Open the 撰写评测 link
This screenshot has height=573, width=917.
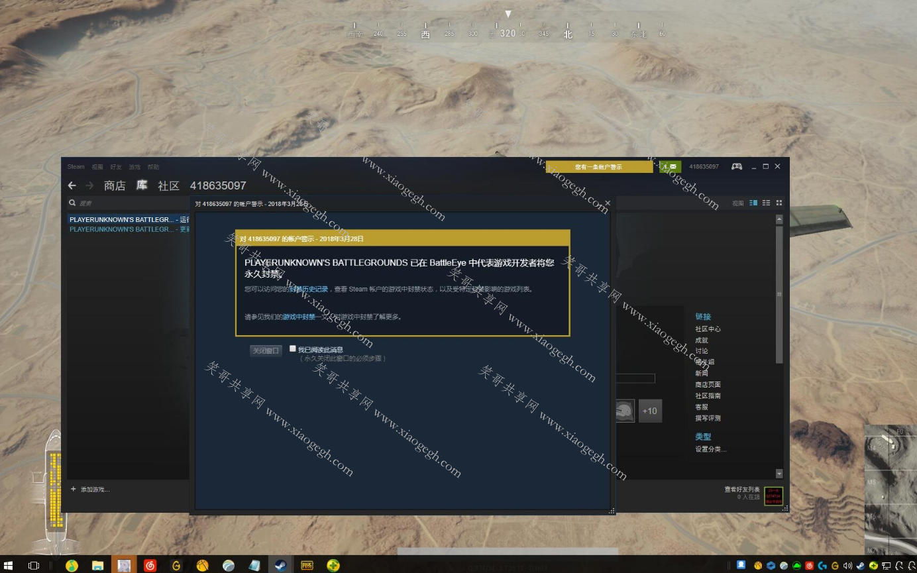pos(708,418)
